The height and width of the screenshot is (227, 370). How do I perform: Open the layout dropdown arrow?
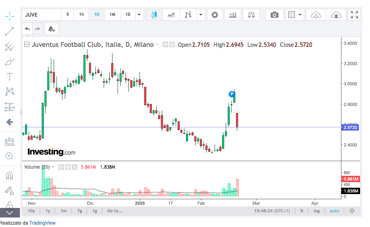[300, 15]
